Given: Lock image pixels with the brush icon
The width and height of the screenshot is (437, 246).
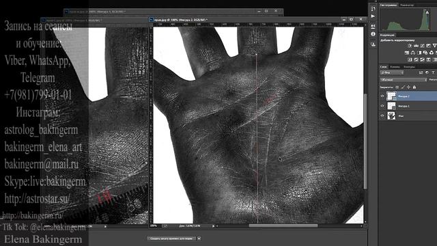Looking at the screenshot, I should (x=403, y=87).
